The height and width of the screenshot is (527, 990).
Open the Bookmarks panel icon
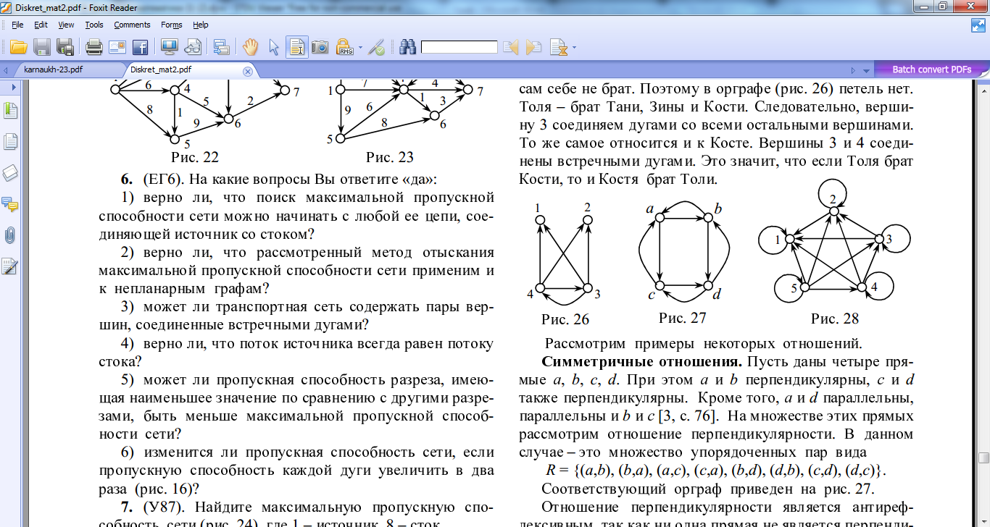10,111
